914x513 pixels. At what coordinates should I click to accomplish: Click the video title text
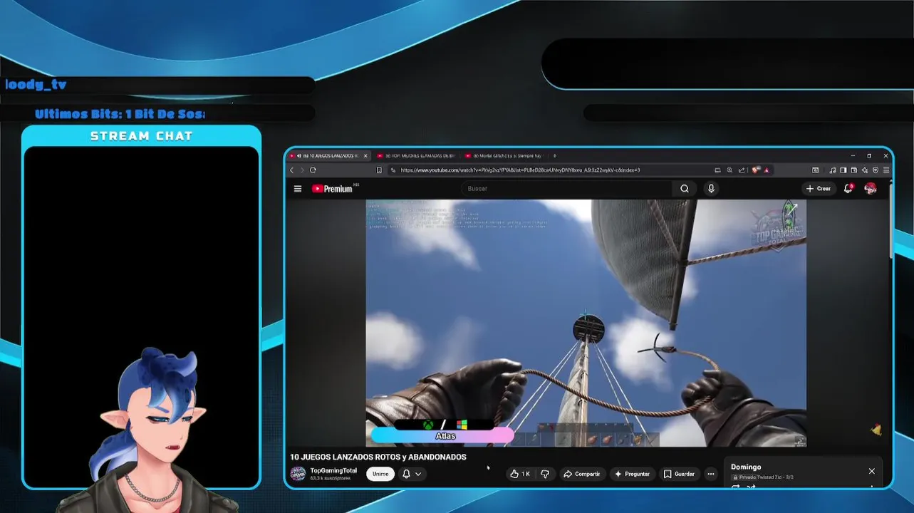click(378, 457)
